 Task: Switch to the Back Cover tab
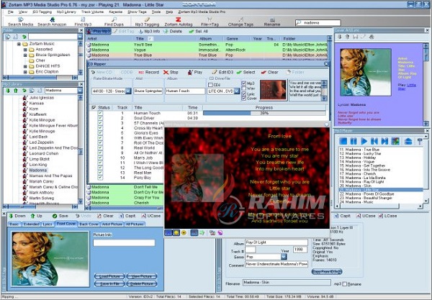[x=89, y=224]
